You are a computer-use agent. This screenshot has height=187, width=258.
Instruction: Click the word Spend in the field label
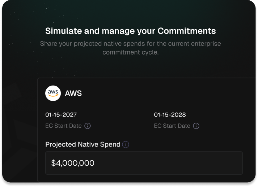[111, 144]
